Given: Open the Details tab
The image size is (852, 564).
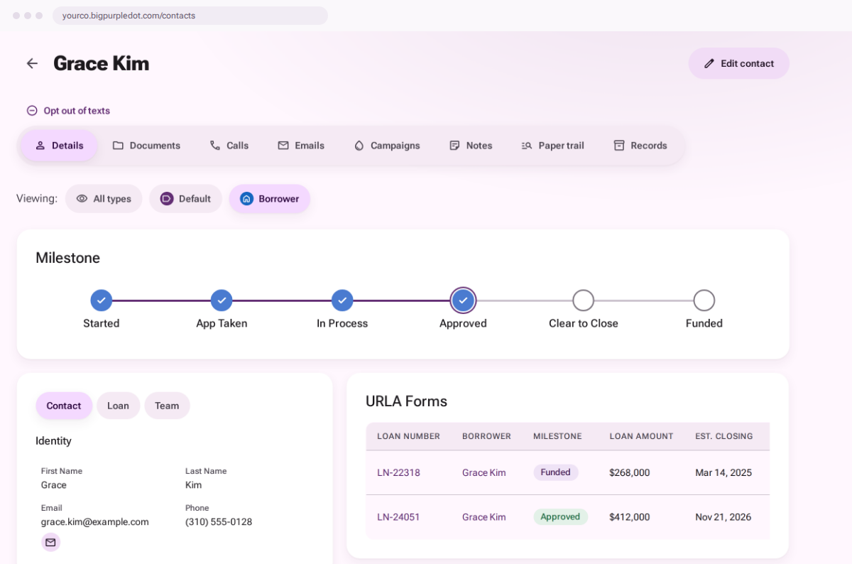Looking at the screenshot, I should pyautogui.click(x=59, y=146).
